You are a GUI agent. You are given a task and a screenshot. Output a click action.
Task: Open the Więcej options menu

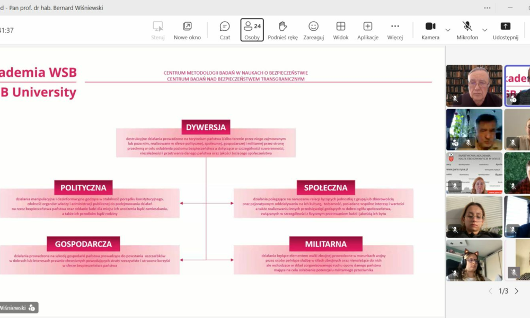pos(395,30)
